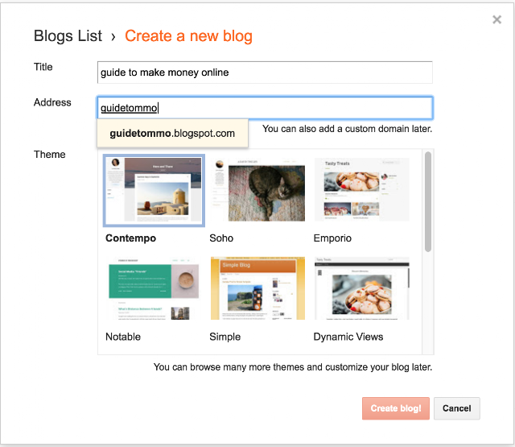Click the custom domain later note
515x447 pixels.
[x=347, y=129]
